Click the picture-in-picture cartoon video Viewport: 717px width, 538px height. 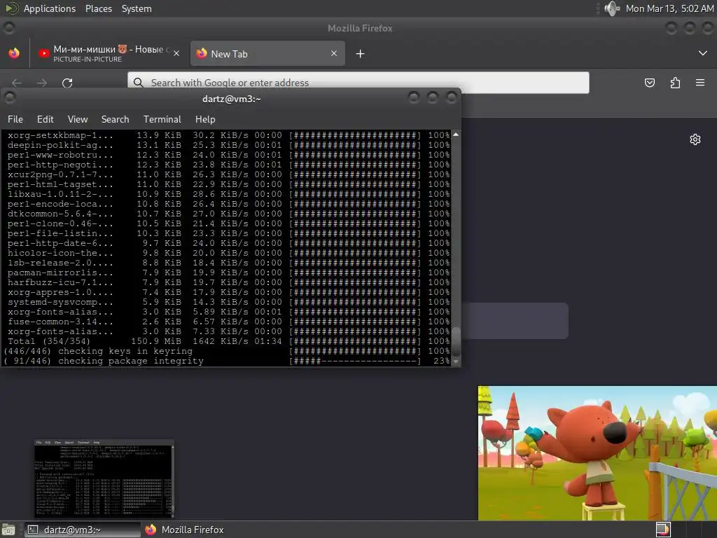coord(597,453)
